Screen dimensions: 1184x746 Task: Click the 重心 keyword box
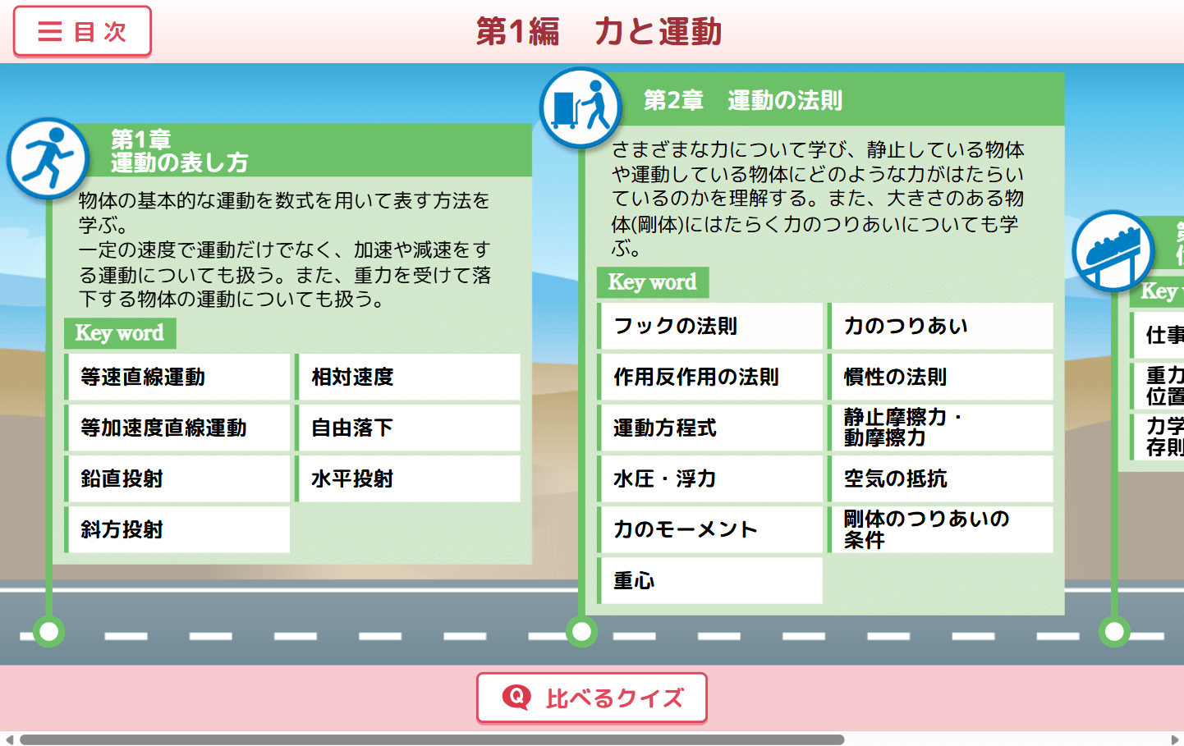(x=709, y=580)
